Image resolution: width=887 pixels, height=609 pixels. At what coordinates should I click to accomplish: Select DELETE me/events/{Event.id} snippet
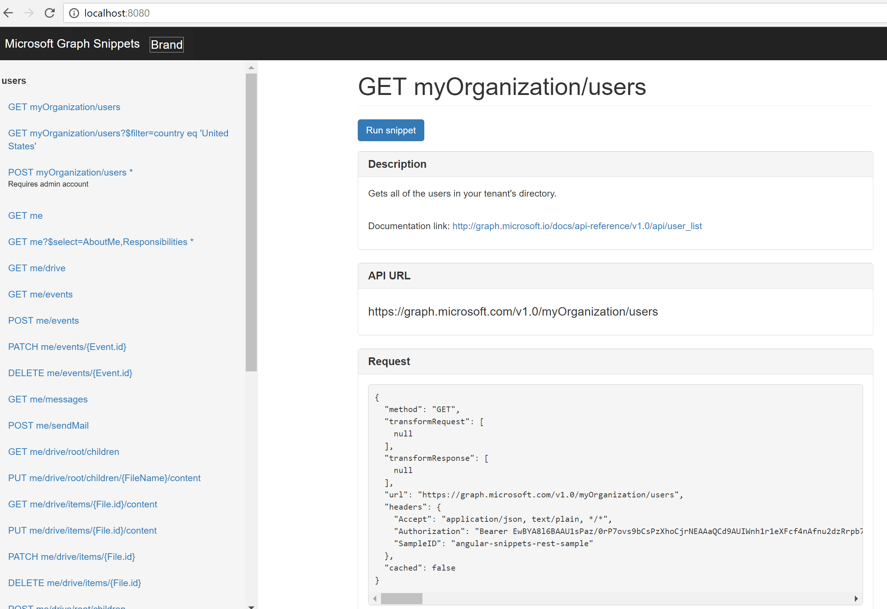[x=70, y=373]
